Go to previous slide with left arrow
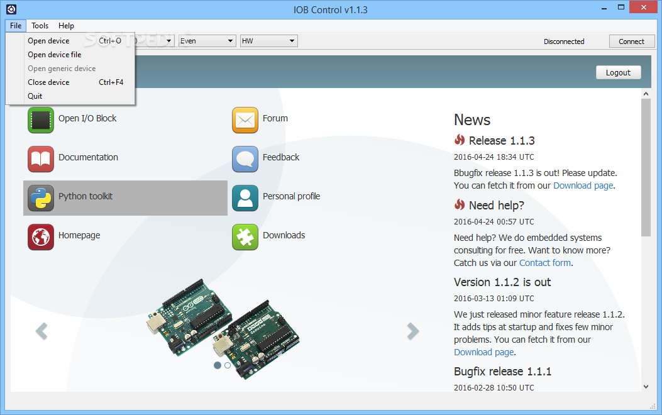Image resolution: width=662 pixels, height=415 pixels. click(41, 331)
